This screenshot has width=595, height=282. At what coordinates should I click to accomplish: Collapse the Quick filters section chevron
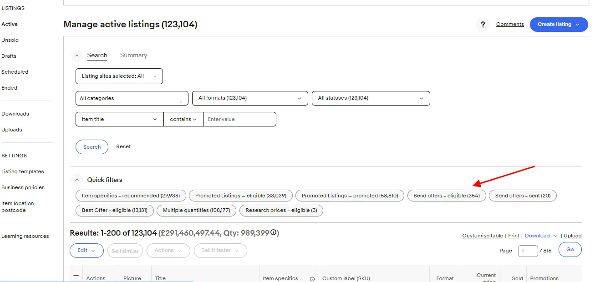tap(77, 180)
